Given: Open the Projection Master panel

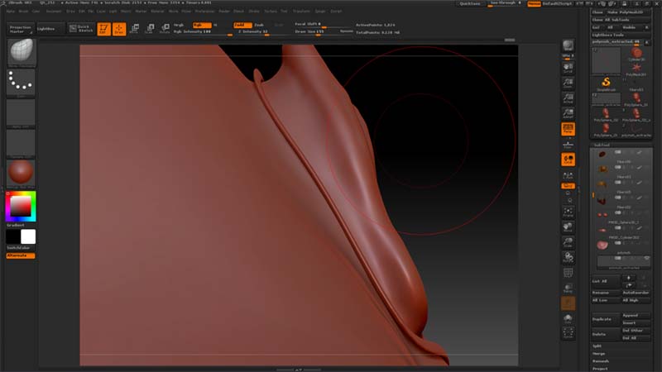Looking at the screenshot, I should click(21, 29).
